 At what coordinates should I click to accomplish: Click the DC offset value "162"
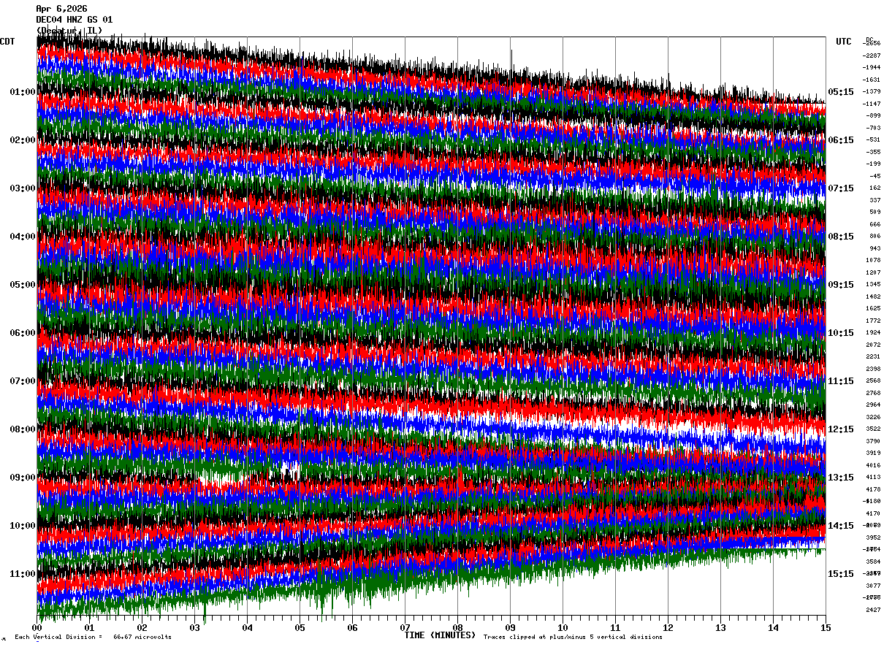point(875,188)
